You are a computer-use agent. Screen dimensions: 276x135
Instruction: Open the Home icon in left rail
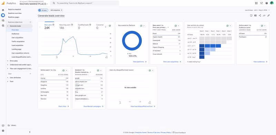coord(3,10)
